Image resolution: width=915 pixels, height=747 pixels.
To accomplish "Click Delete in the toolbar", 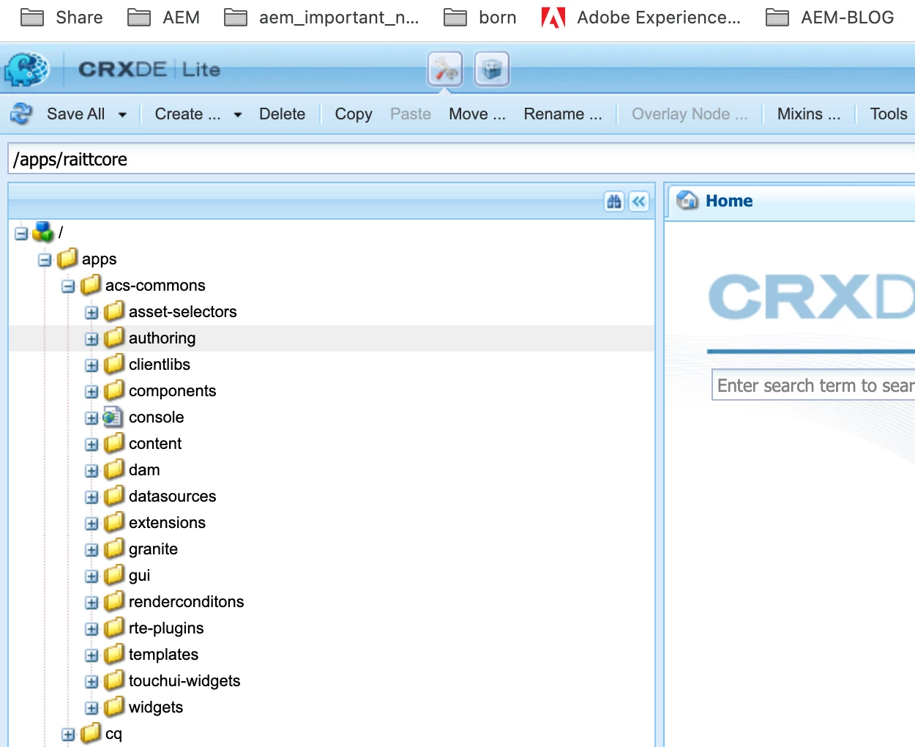I will [282, 114].
